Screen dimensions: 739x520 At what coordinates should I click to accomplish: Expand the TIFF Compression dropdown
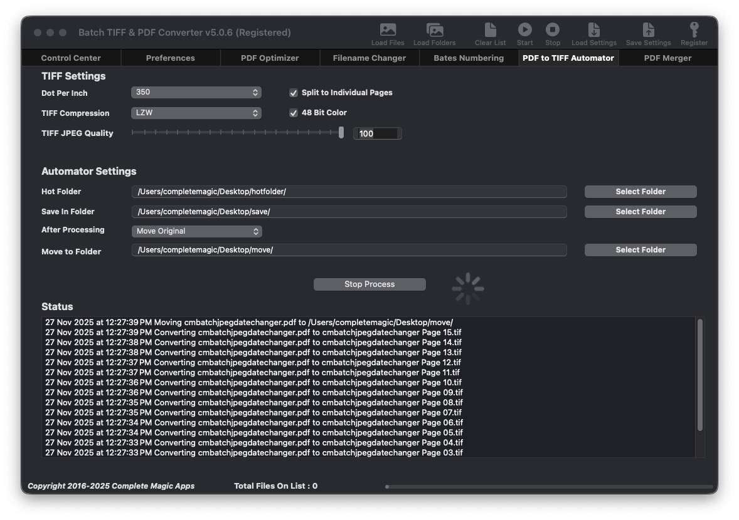[196, 113]
